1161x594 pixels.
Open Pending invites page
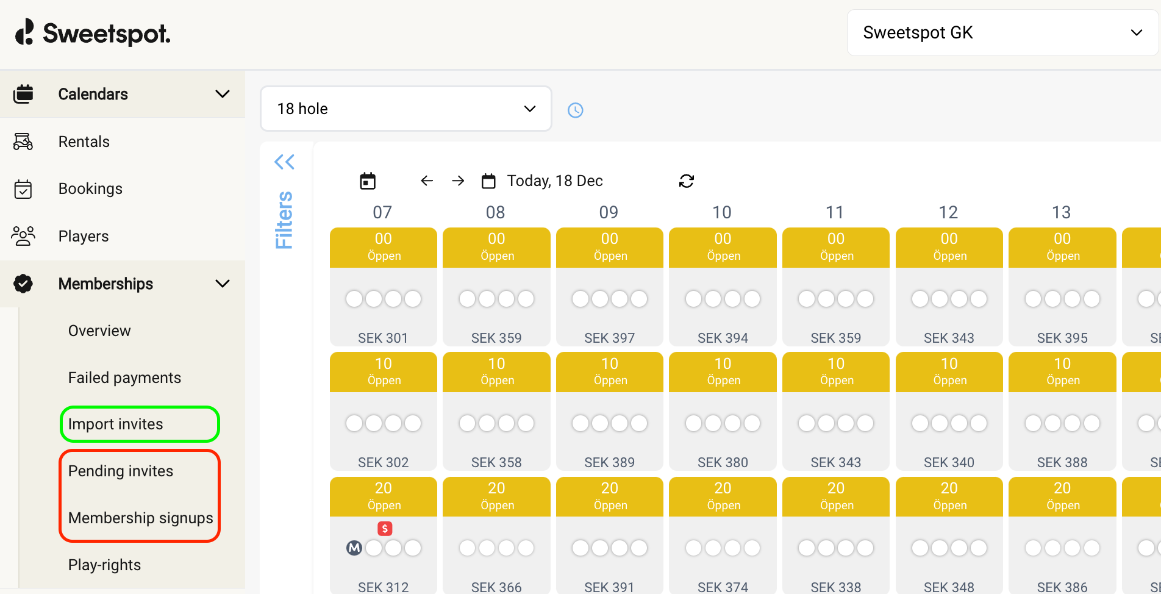coord(121,471)
